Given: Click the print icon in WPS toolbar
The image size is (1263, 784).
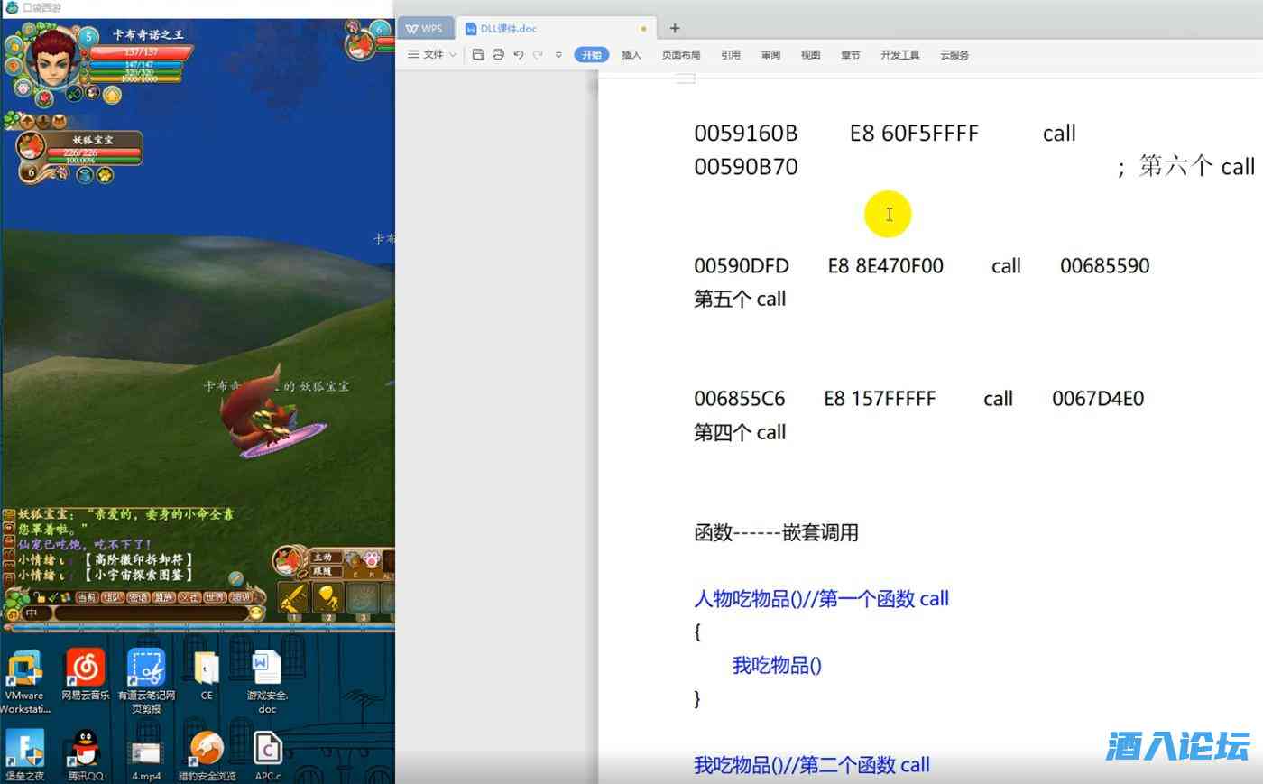Looking at the screenshot, I should (x=498, y=55).
